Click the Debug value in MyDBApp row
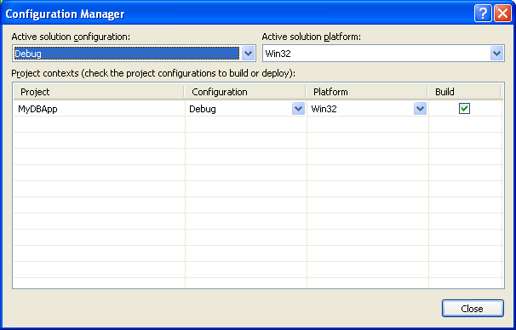This screenshot has width=516, height=330. [203, 109]
